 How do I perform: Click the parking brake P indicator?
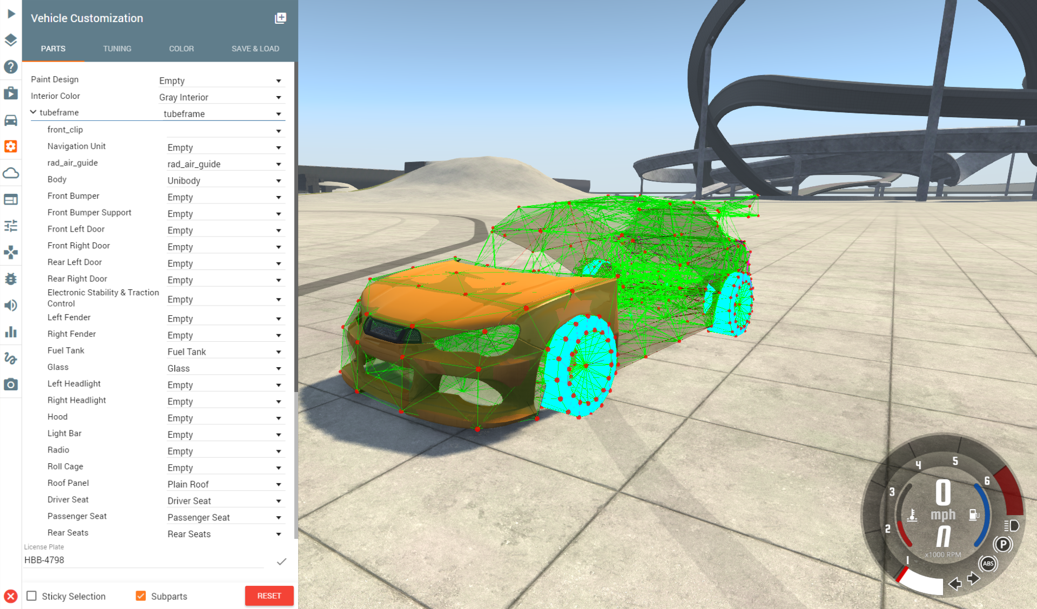click(x=1003, y=544)
